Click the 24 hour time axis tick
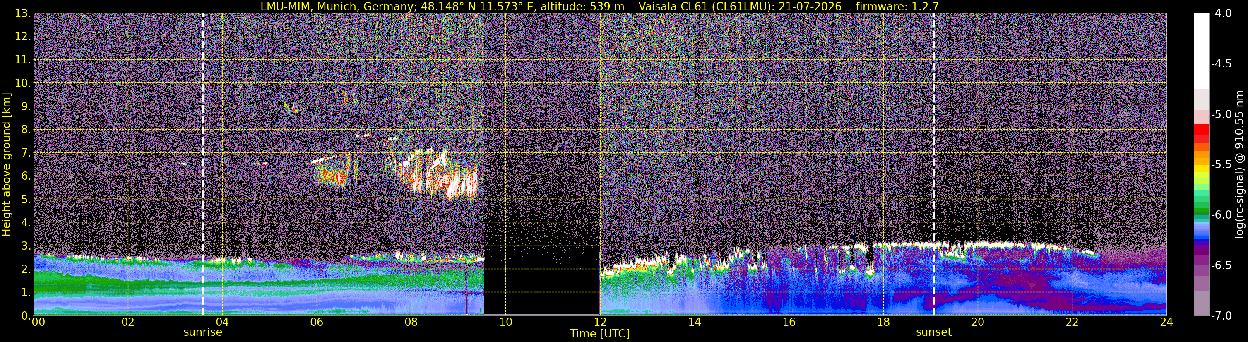This screenshot has width=1248, height=342. click(1166, 322)
